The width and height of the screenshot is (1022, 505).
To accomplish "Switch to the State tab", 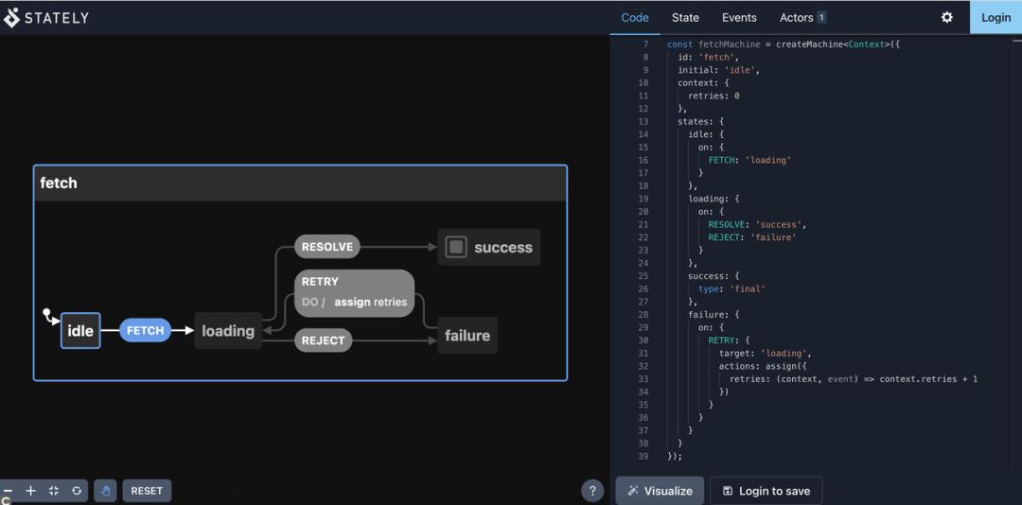I will tap(685, 17).
